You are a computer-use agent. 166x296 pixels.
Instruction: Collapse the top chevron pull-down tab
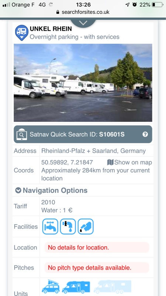click(83, 23)
